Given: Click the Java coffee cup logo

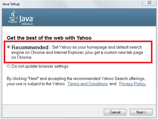Looking at the screenshot, I should pyautogui.click(x=13, y=16).
